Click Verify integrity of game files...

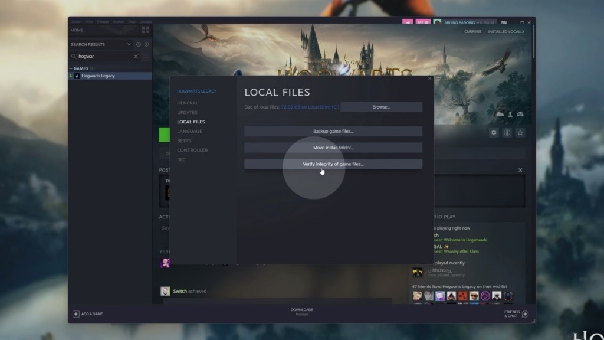coord(333,164)
